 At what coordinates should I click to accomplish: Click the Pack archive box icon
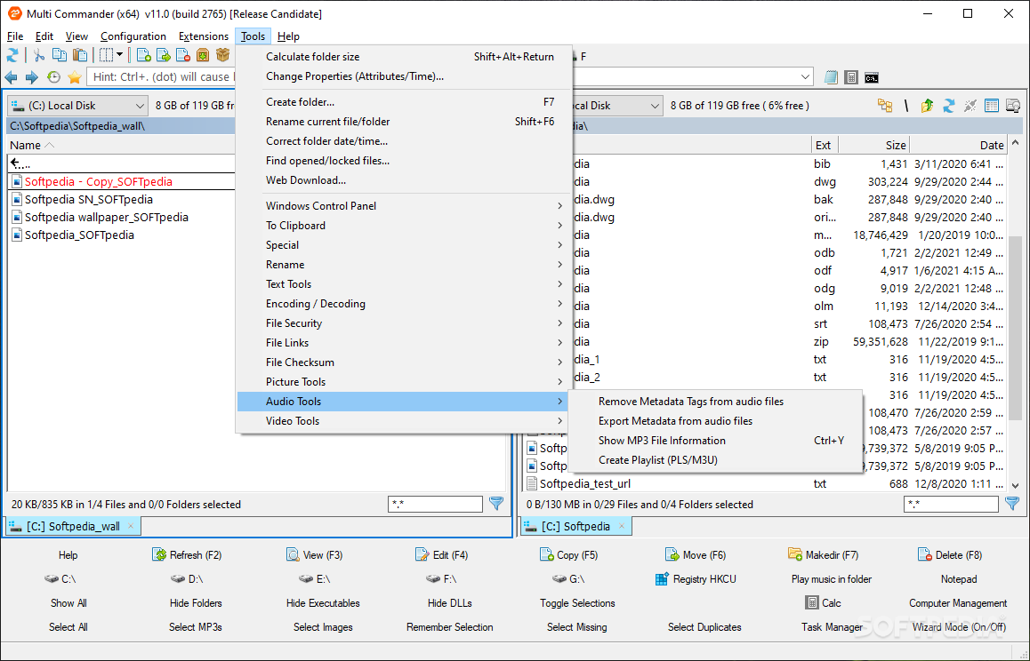203,55
